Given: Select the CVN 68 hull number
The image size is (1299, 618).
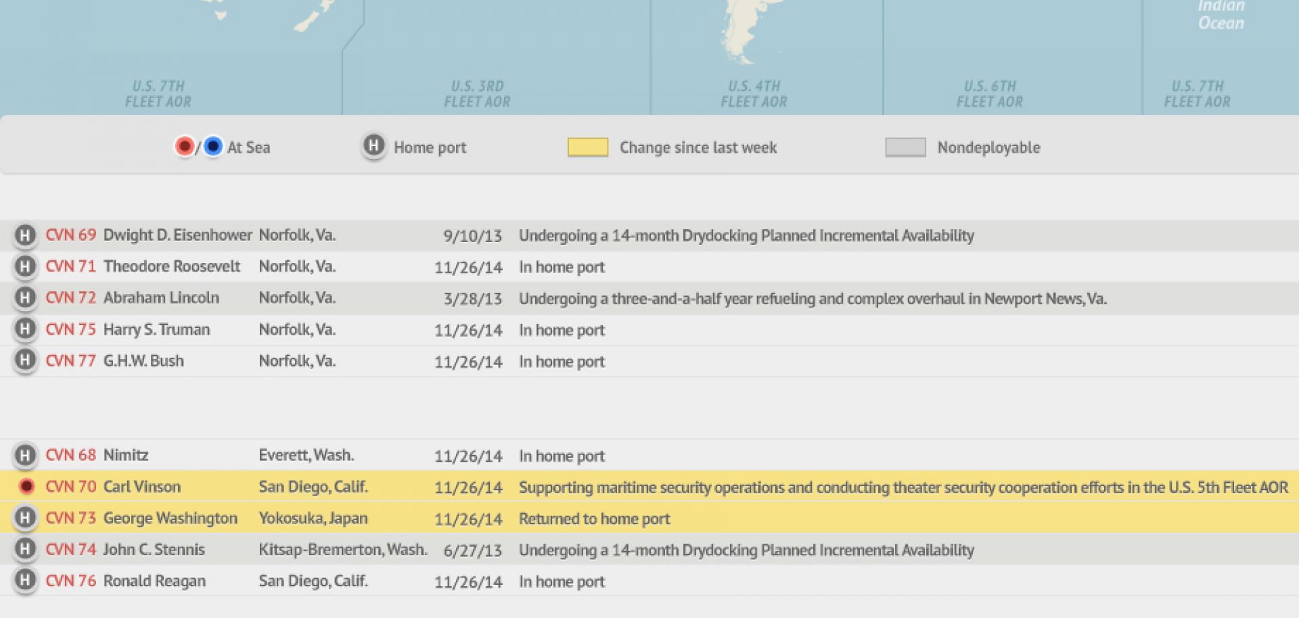Looking at the screenshot, I should pos(70,455).
